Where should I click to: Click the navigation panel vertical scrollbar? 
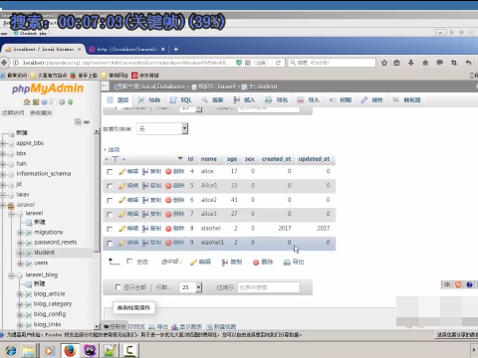click(97, 229)
